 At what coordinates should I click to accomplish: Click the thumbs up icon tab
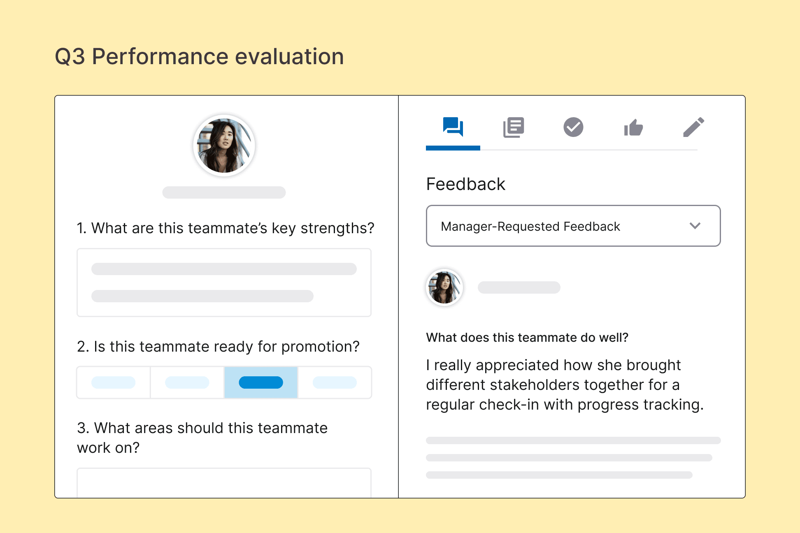click(x=633, y=127)
